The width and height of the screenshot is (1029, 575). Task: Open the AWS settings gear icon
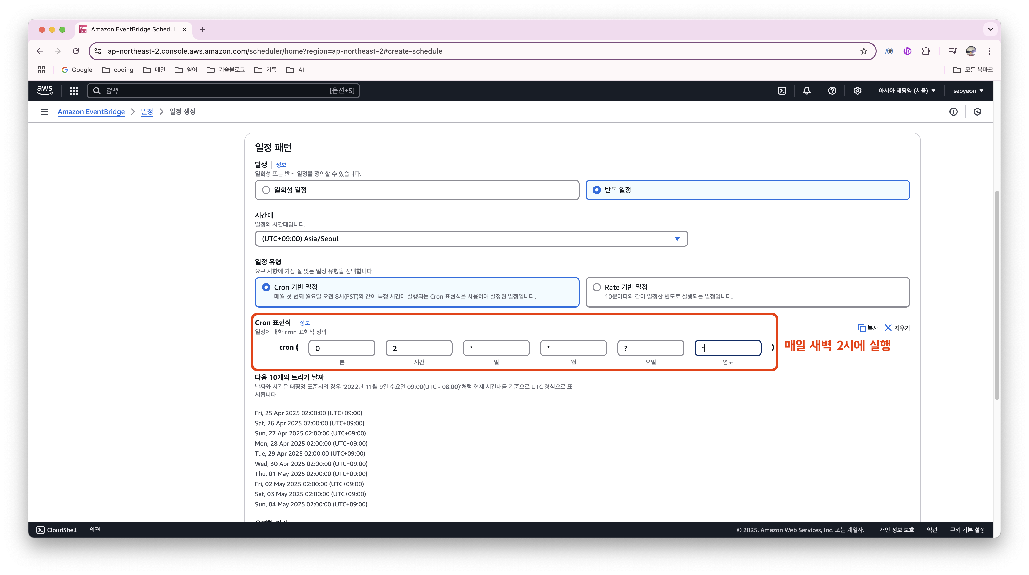[857, 91]
